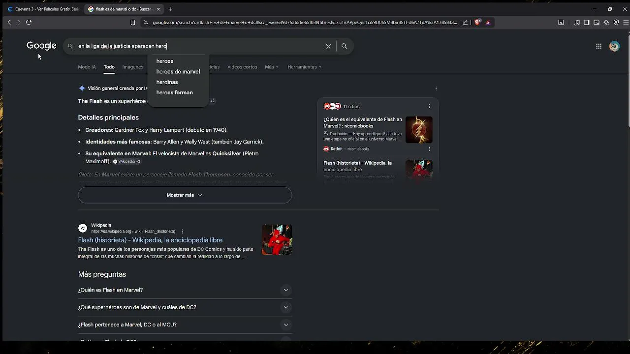Close the Google search tab
Screen dimensions: 630x354
click(x=158, y=9)
